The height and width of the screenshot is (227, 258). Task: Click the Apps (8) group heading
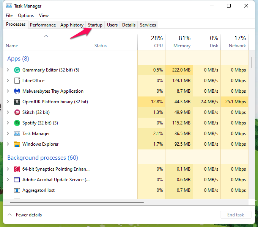tap(18, 59)
